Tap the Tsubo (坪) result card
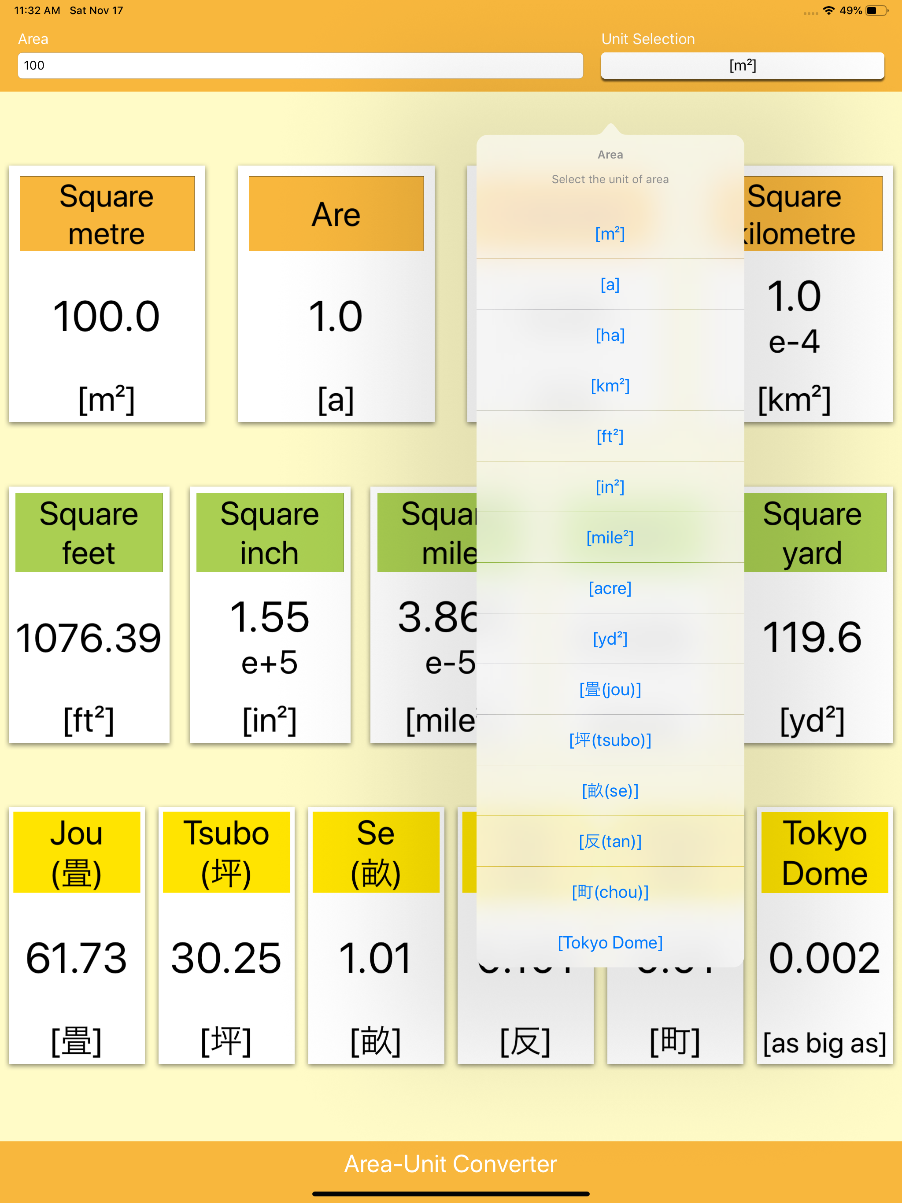Screen dimensions: 902x1203 click(226, 935)
